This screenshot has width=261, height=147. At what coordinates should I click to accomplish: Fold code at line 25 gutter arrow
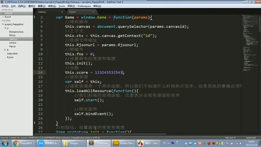34,122
